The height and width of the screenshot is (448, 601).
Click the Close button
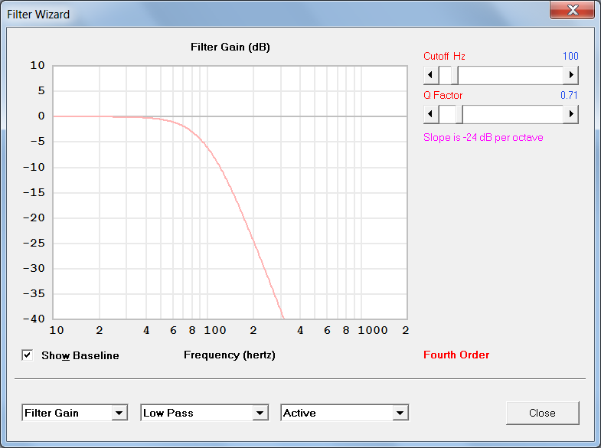542,413
